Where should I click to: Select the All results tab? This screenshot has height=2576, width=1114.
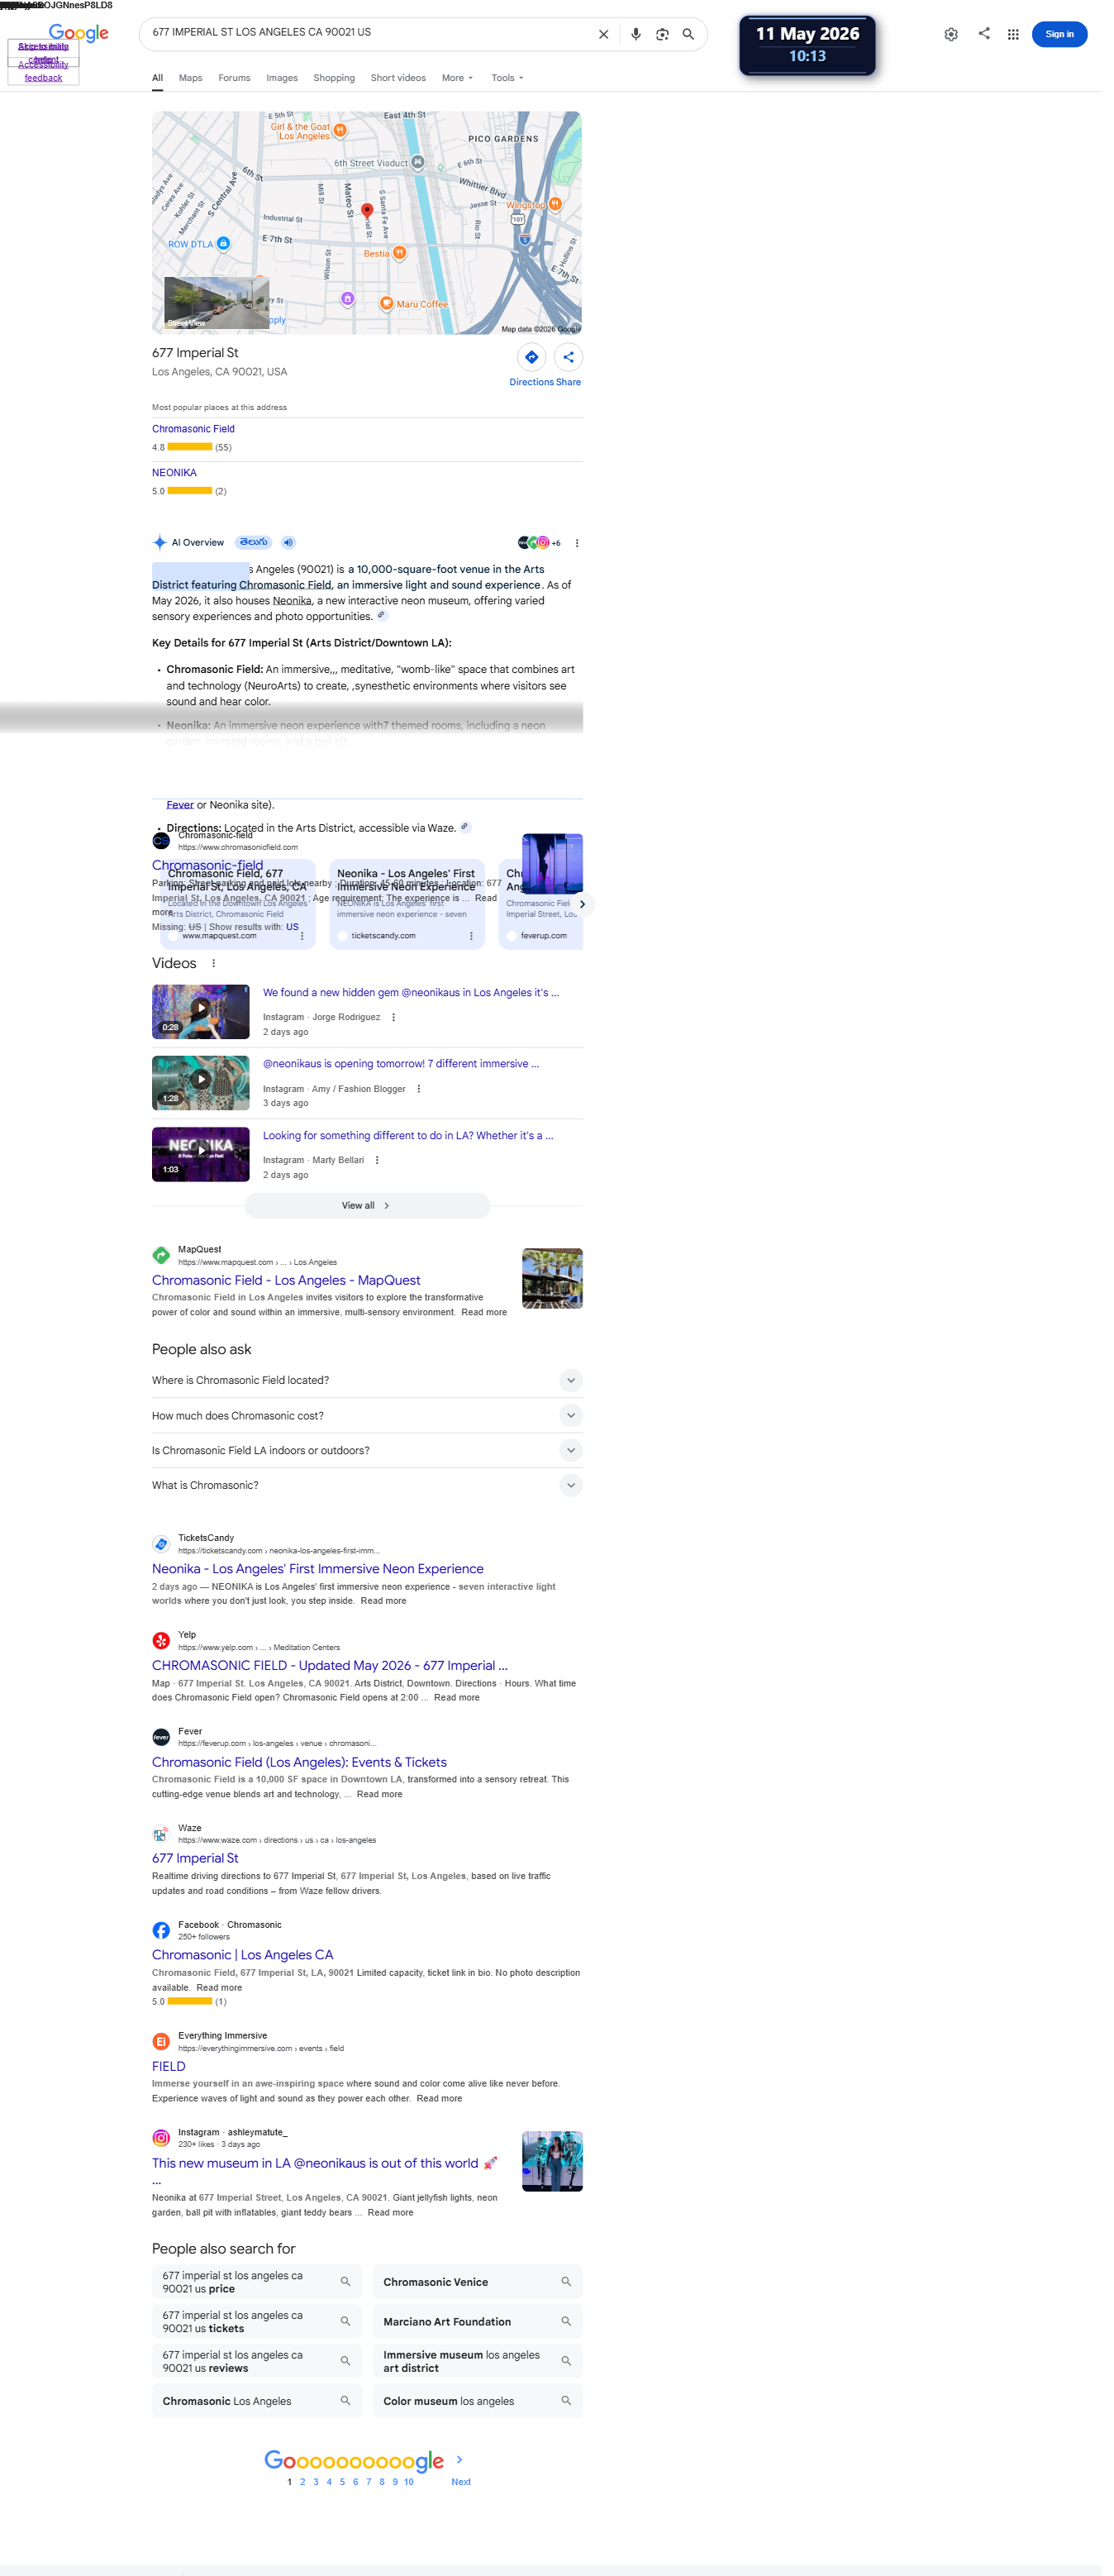[x=159, y=79]
